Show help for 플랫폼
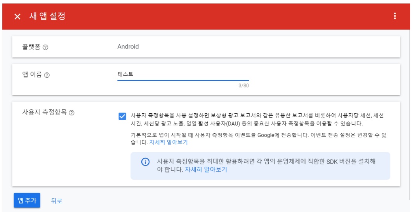 [45, 47]
